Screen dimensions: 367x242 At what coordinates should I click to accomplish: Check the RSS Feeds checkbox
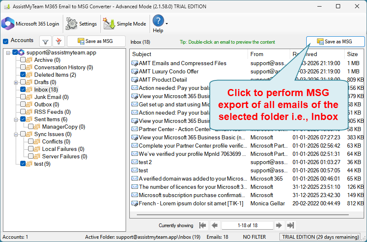(23, 112)
